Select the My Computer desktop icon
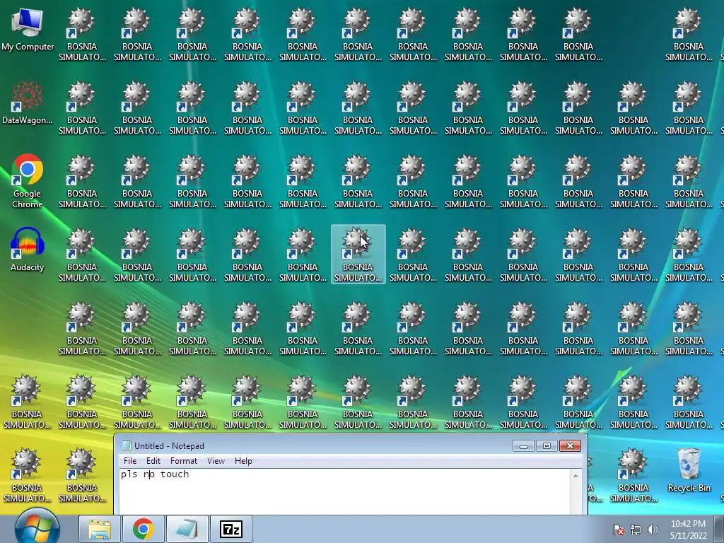 28,30
